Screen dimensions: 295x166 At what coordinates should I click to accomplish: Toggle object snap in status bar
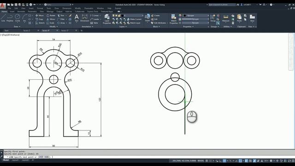(241, 161)
